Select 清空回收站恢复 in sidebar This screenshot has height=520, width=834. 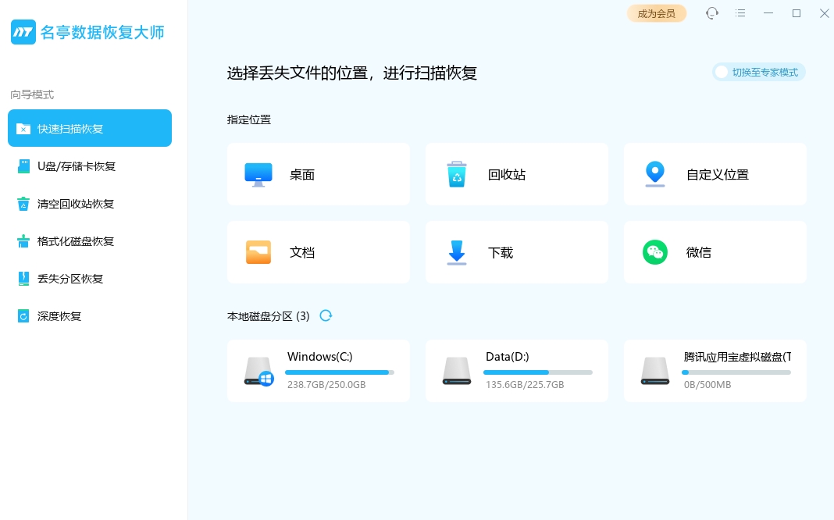tap(89, 204)
